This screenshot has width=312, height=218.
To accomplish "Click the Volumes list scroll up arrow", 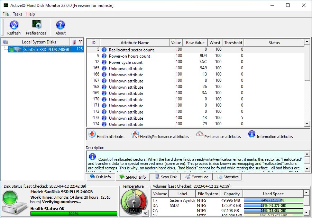I will click(x=306, y=192).
